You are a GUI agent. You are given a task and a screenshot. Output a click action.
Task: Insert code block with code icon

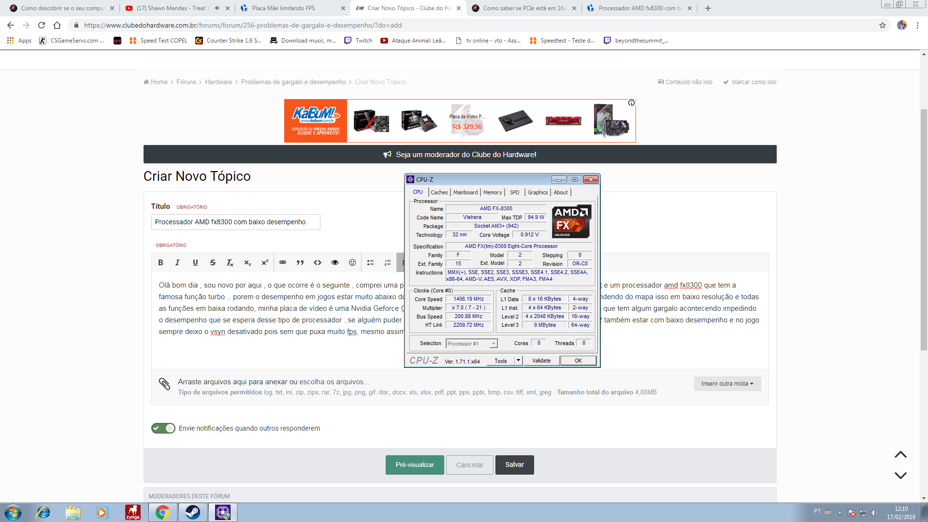click(x=318, y=262)
